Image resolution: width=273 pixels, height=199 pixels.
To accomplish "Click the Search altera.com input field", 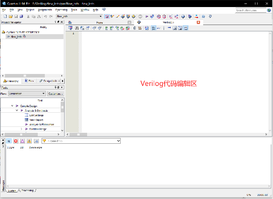I will 251,10.
